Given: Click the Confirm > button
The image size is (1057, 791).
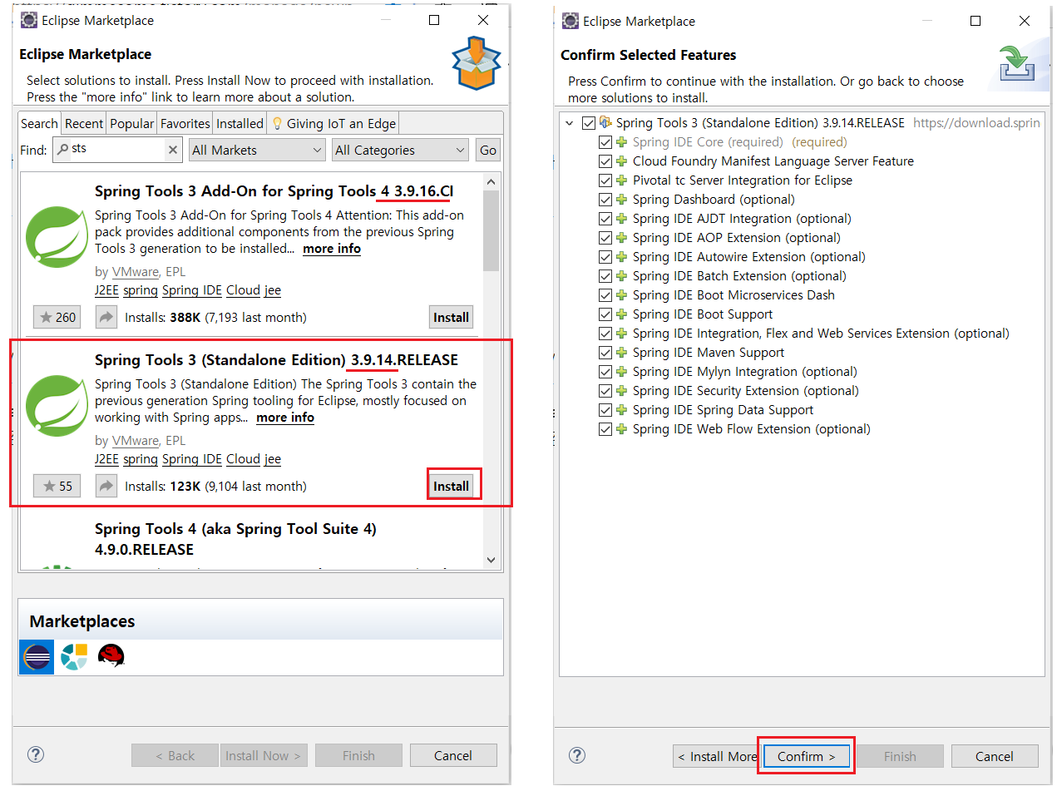Looking at the screenshot, I should (806, 756).
